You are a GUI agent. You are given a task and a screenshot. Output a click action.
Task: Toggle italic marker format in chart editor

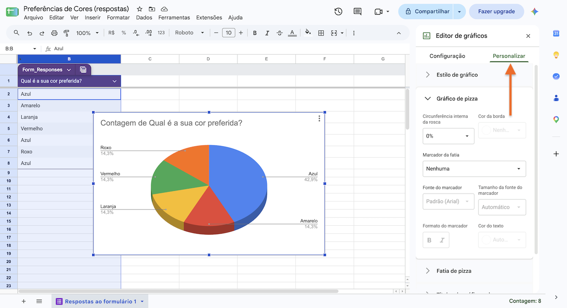442,240
